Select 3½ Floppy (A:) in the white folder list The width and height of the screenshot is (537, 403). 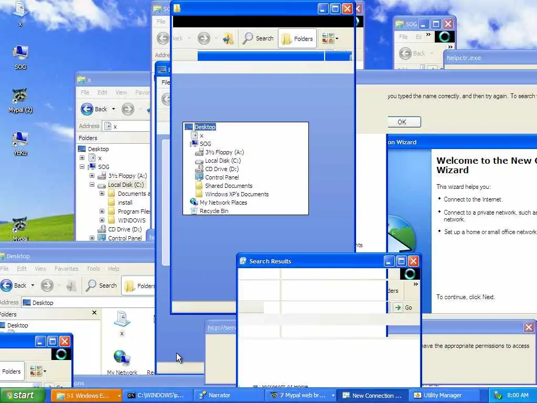[x=224, y=152]
